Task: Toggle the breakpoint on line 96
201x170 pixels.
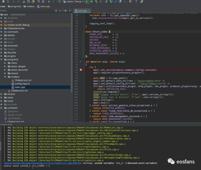Action: [x=81, y=70]
